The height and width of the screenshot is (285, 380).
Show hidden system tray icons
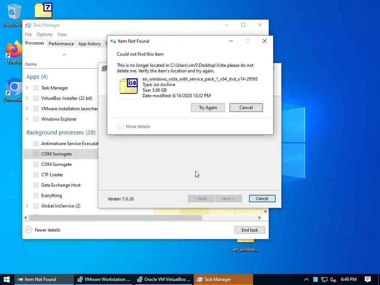click(306, 279)
